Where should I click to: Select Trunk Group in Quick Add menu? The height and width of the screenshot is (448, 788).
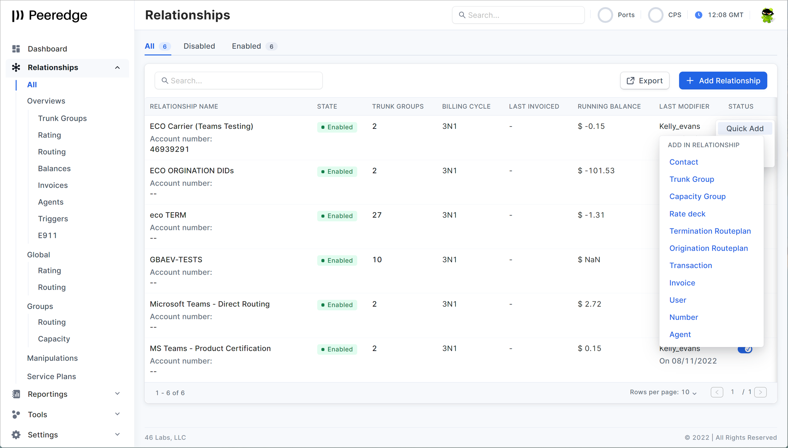[692, 179]
